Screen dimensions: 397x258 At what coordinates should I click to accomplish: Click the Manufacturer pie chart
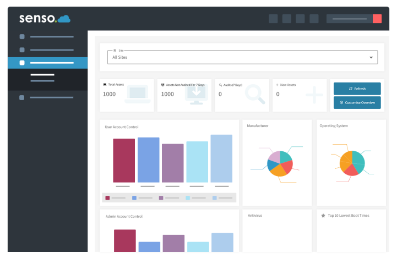[280, 163]
